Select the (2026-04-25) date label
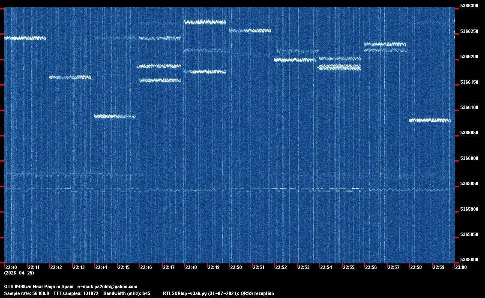The image size is (485, 298). 16,273
